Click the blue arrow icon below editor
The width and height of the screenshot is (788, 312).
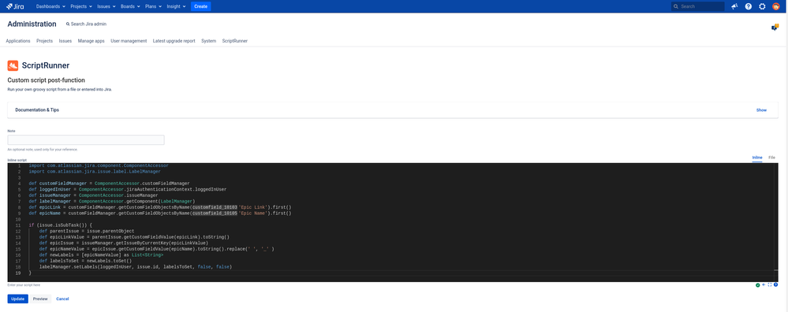(764, 284)
